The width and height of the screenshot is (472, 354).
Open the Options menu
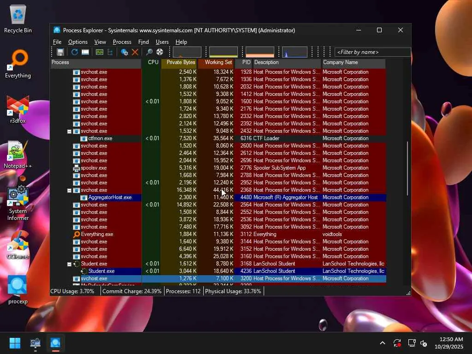point(77,42)
